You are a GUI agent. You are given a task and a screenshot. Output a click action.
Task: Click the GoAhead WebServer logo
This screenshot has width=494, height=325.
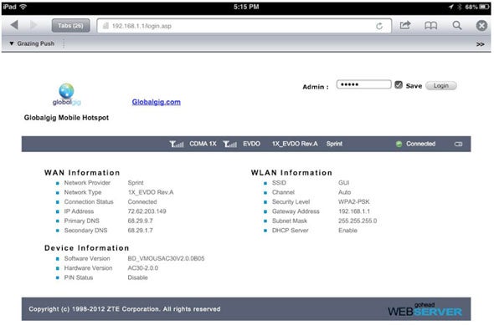tap(425, 310)
